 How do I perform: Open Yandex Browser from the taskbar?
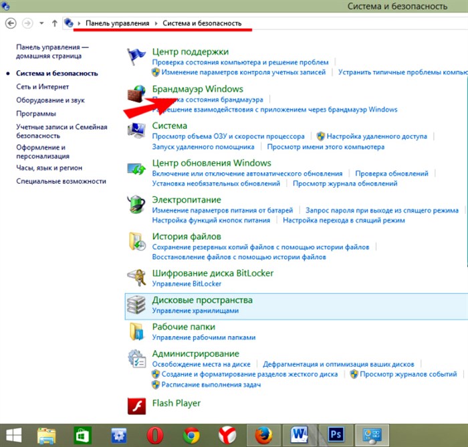point(227,436)
